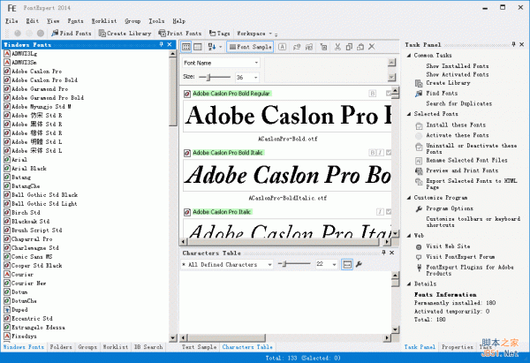Select Arial Black in Windows Fonts list
This screenshot has width=530, height=363.
click(29, 169)
